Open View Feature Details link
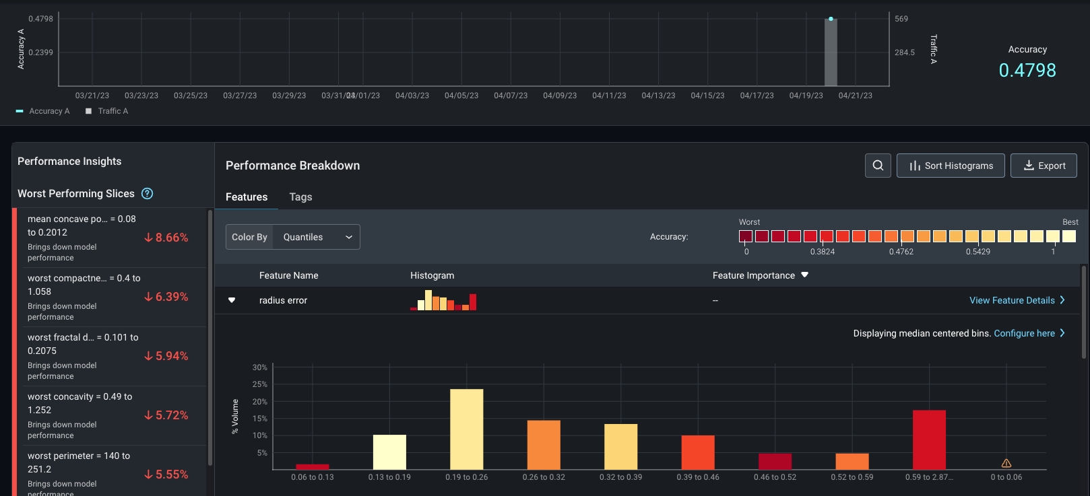1090x496 pixels. coord(1017,300)
